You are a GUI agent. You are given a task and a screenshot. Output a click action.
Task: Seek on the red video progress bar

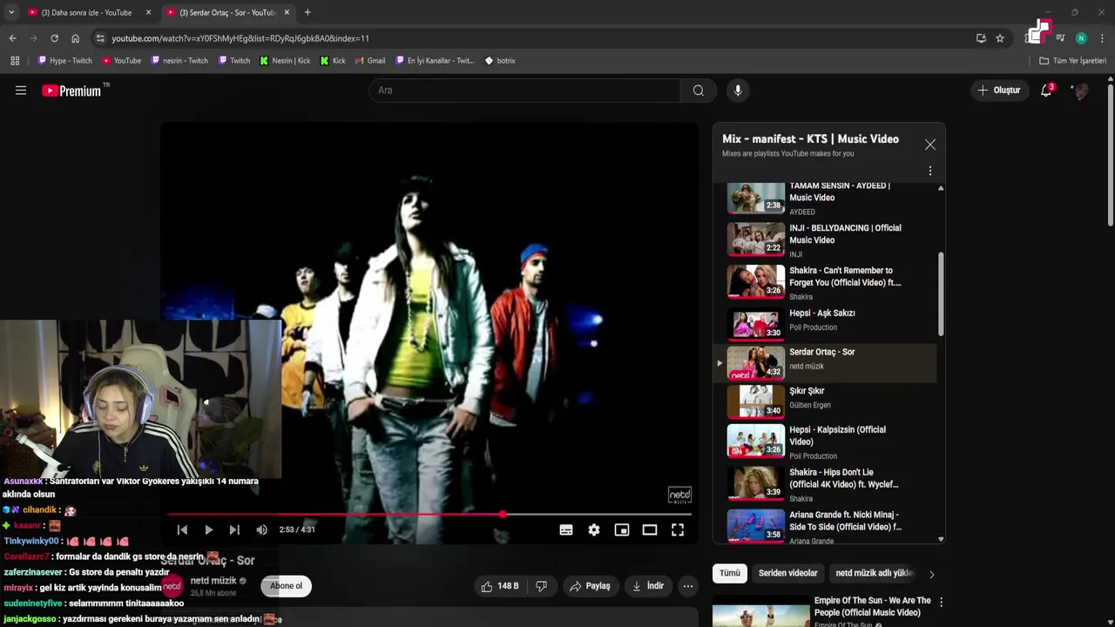(429, 515)
